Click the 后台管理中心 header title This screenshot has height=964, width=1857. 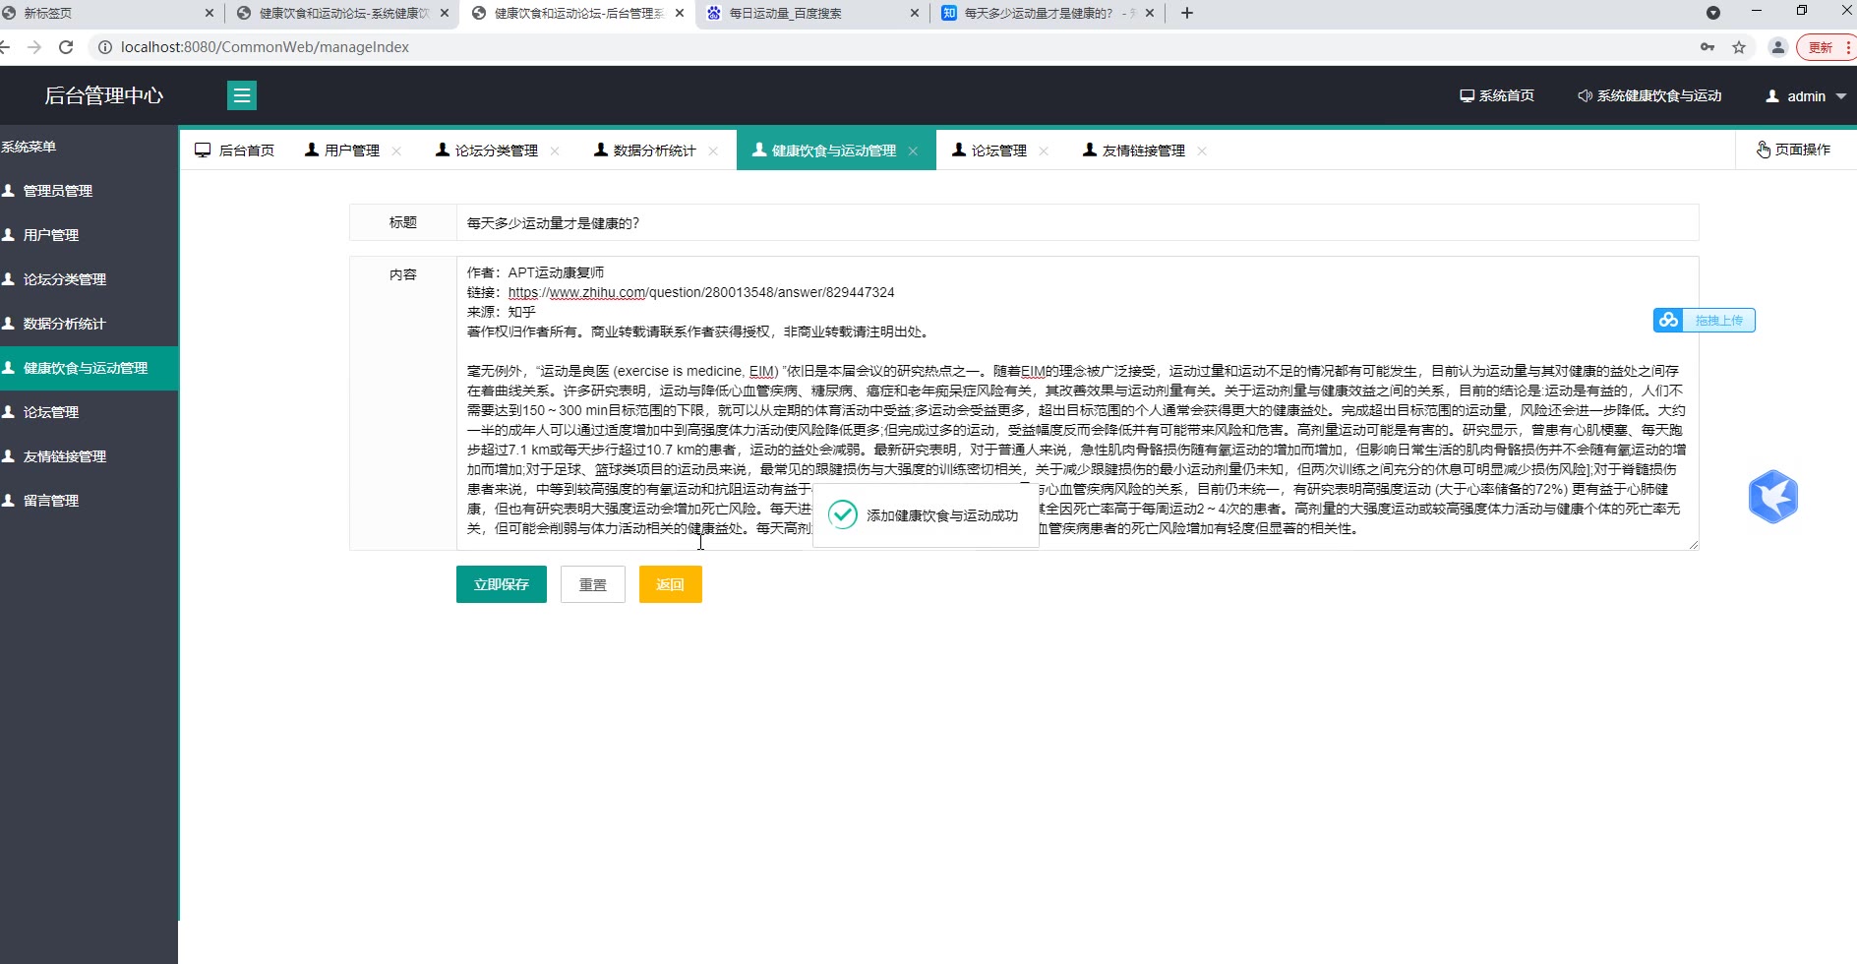(103, 95)
